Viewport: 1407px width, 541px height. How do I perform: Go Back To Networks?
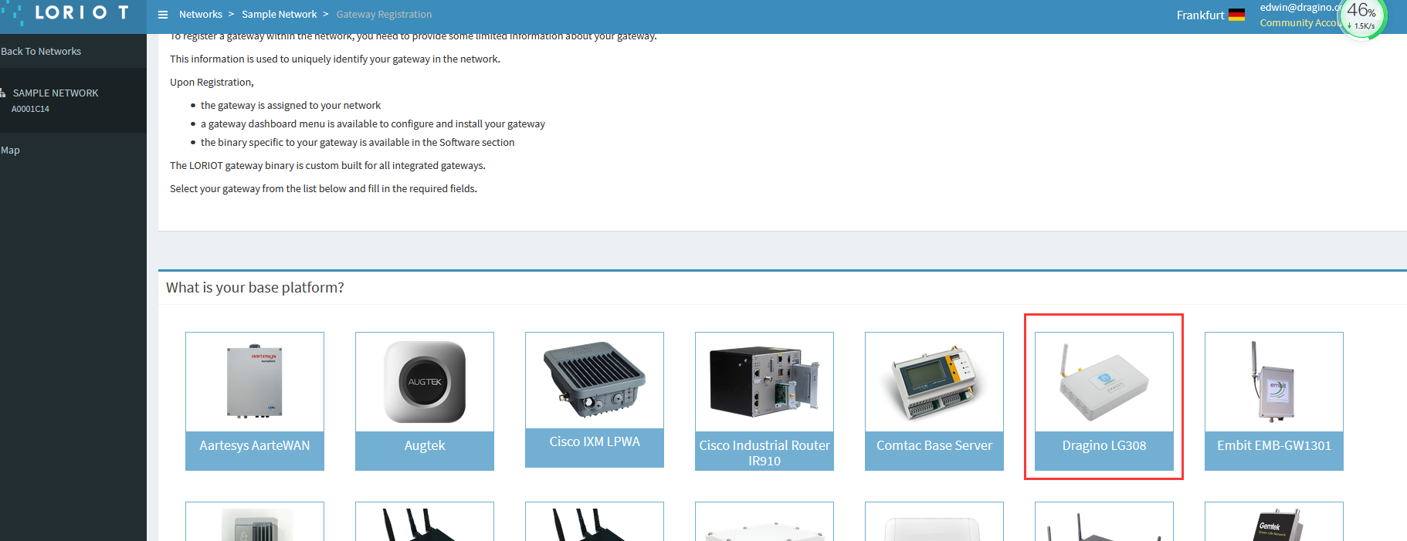(41, 52)
